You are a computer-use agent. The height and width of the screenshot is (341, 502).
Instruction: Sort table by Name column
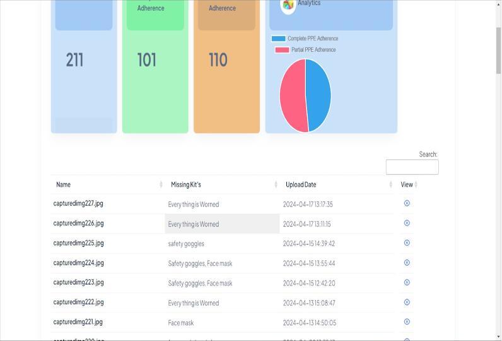[x=107, y=184]
